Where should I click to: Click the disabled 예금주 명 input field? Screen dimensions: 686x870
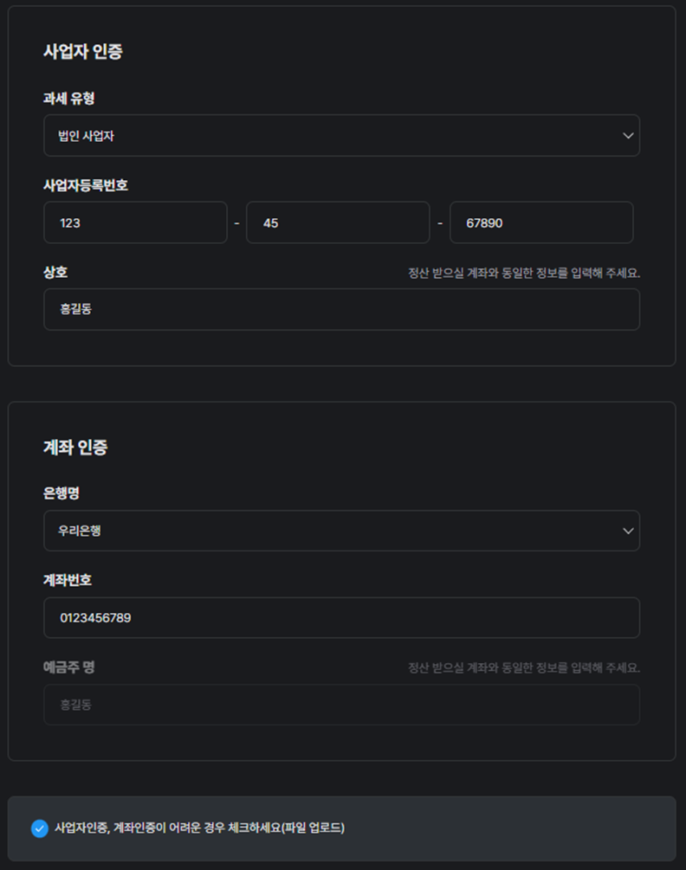point(341,705)
